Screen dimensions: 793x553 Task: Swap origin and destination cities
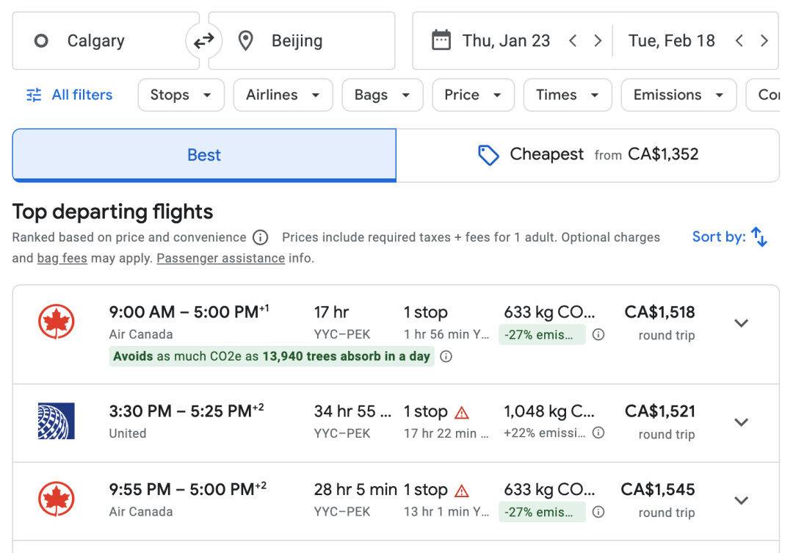click(x=203, y=41)
